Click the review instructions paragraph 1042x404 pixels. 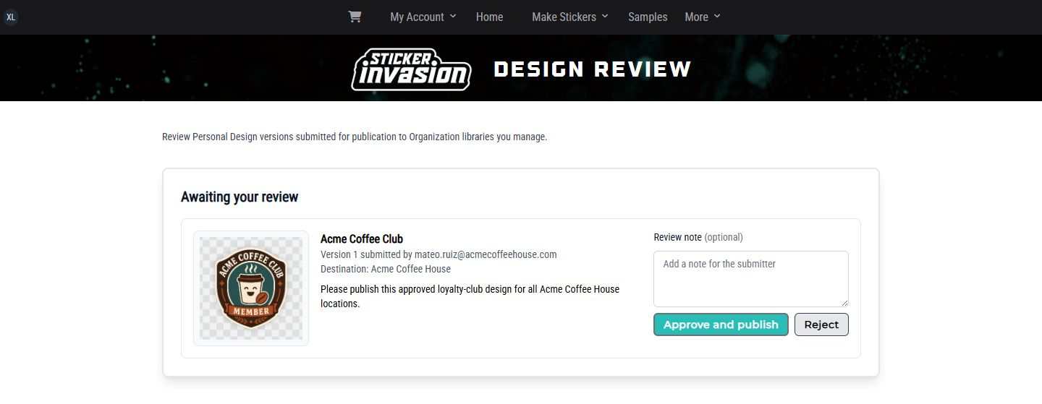tap(355, 137)
